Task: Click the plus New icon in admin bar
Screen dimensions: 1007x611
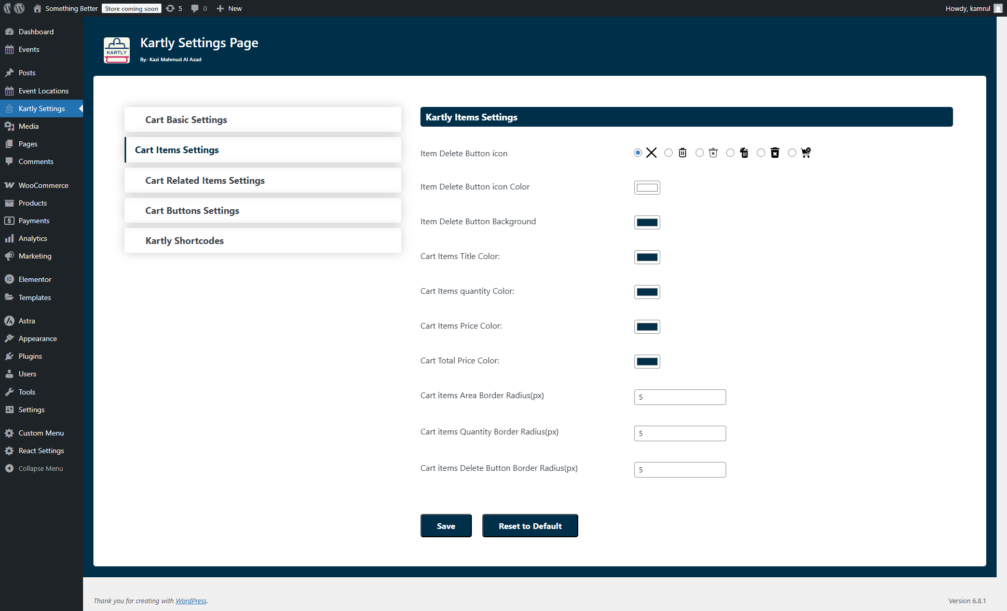Action: coord(220,8)
